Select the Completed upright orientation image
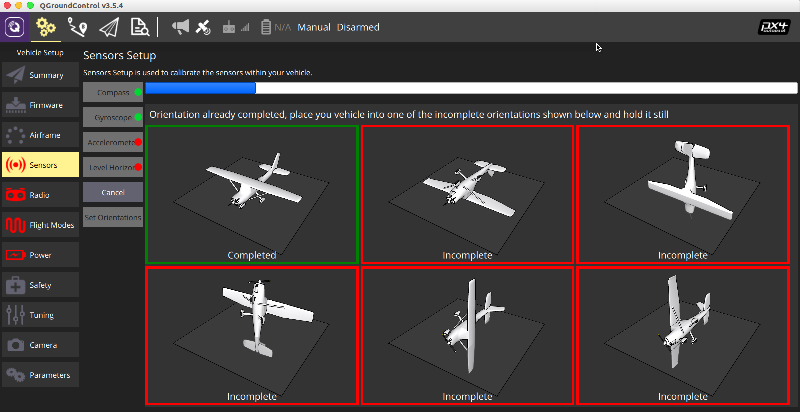The image size is (800, 412). tap(252, 194)
